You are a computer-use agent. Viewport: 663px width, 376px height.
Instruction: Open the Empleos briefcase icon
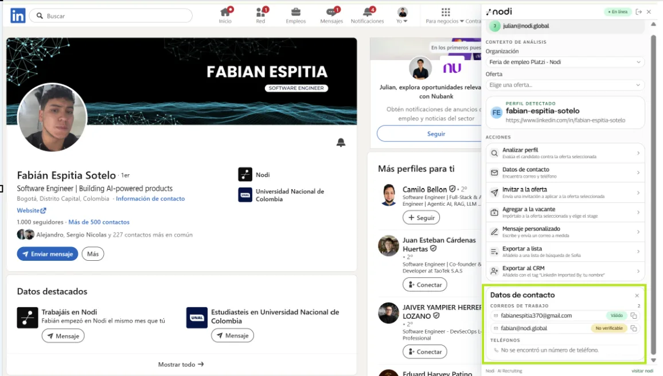[x=295, y=12]
